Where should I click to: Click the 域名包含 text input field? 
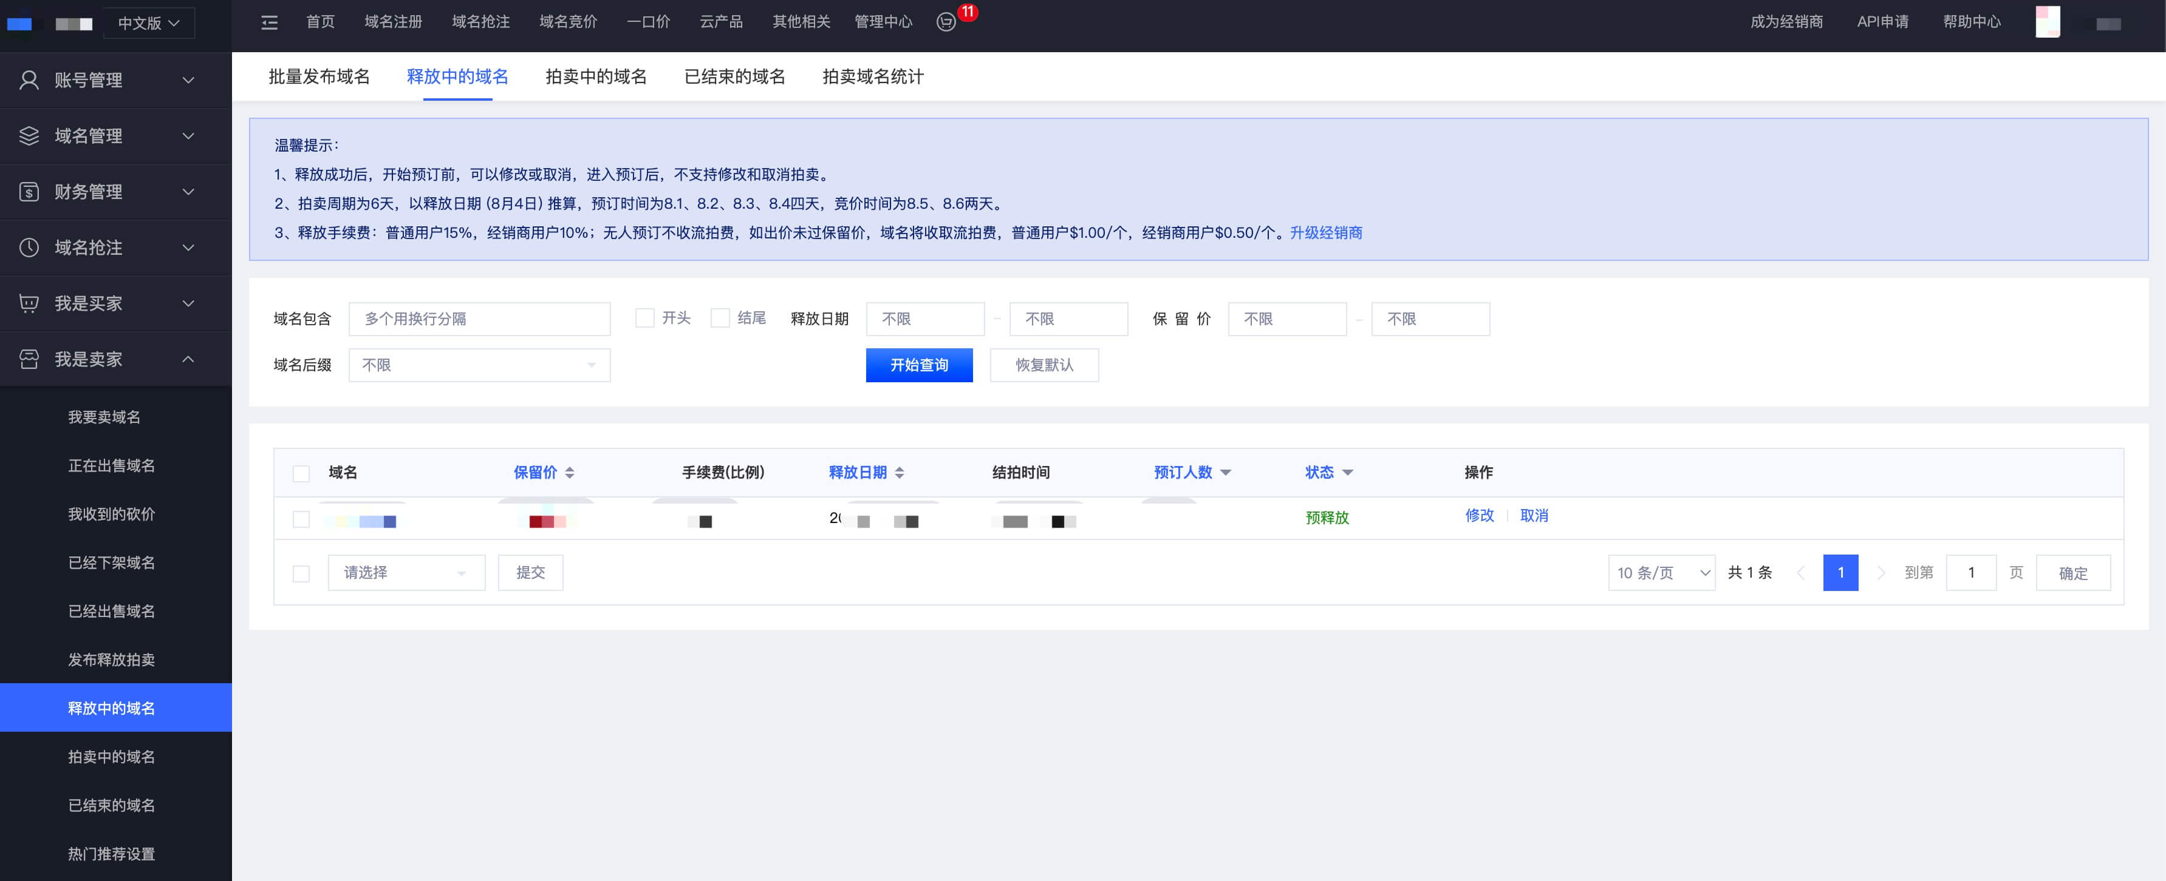click(x=479, y=319)
